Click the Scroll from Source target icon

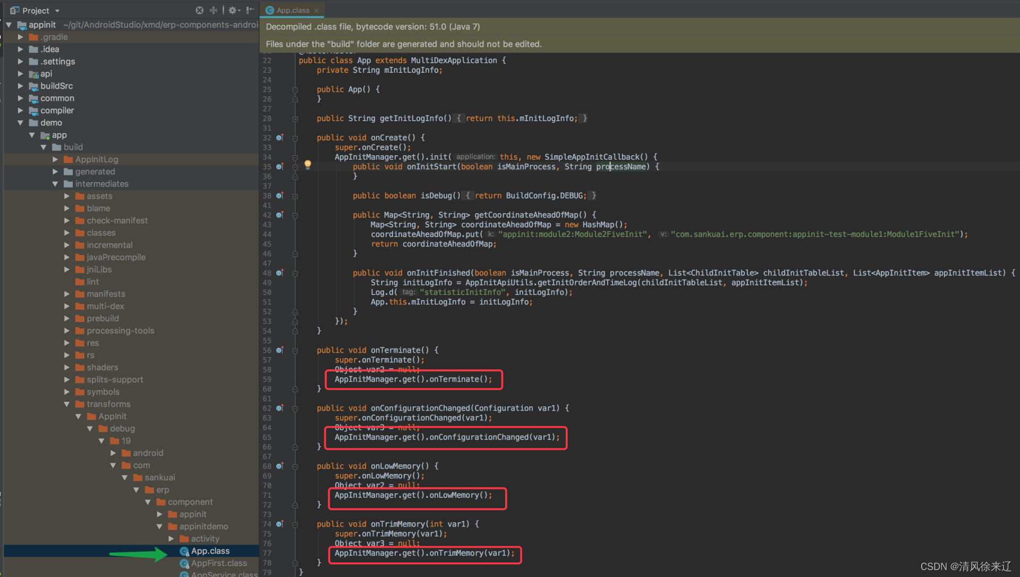[x=199, y=10]
